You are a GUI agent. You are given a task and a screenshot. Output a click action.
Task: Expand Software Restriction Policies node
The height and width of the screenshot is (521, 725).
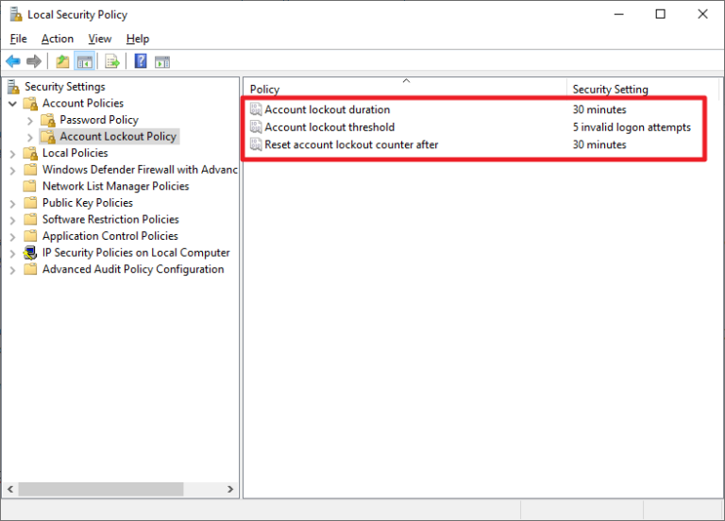click(x=12, y=221)
